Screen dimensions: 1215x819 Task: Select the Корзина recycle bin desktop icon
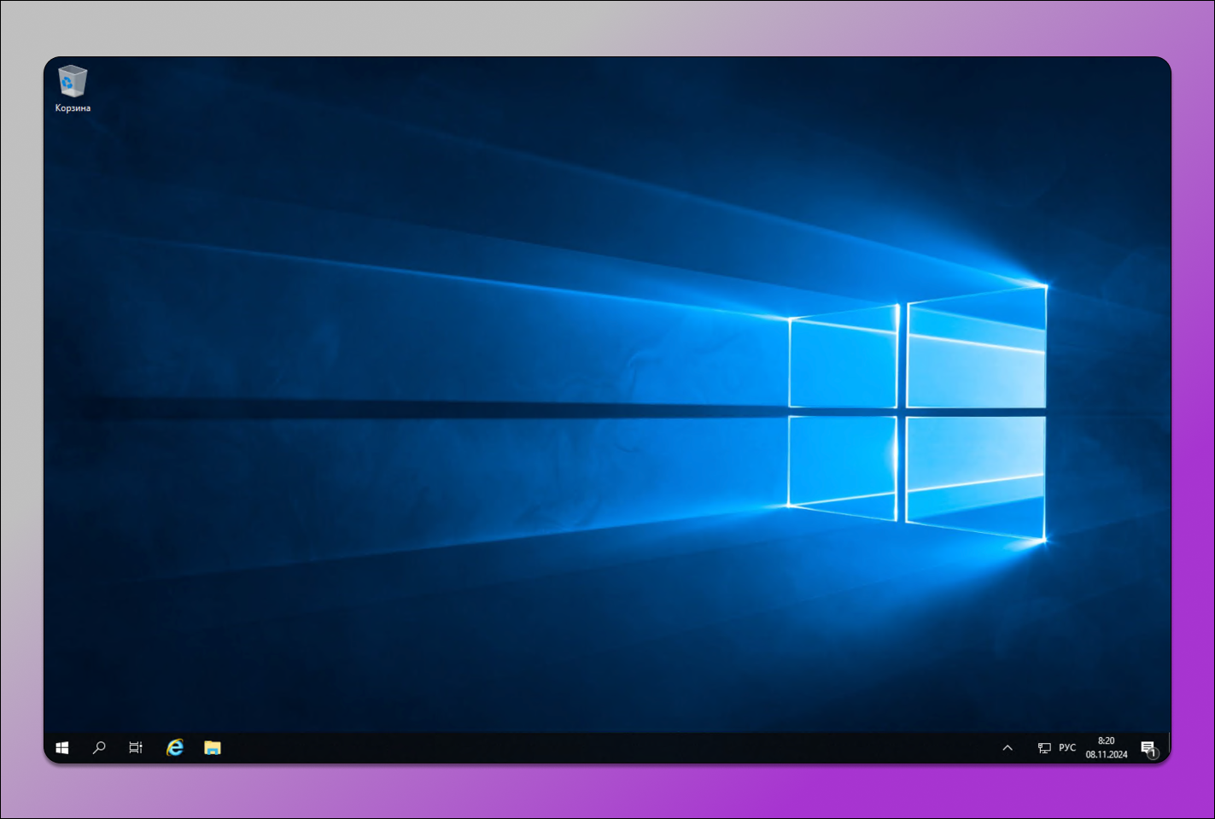[x=73, y=89]
